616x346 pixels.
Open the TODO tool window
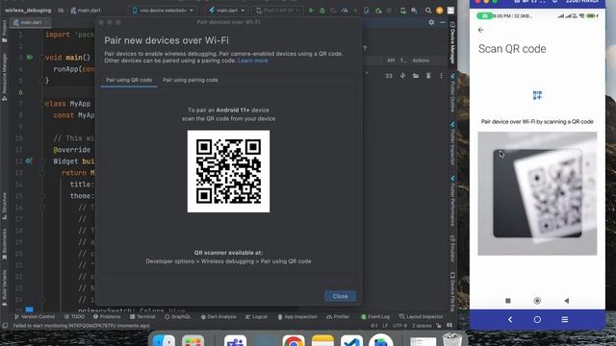[x=74, y=316]
